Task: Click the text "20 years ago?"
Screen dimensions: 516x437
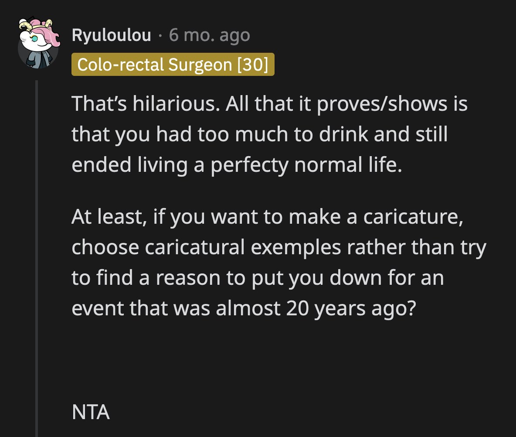Action: tap(349, 308)
